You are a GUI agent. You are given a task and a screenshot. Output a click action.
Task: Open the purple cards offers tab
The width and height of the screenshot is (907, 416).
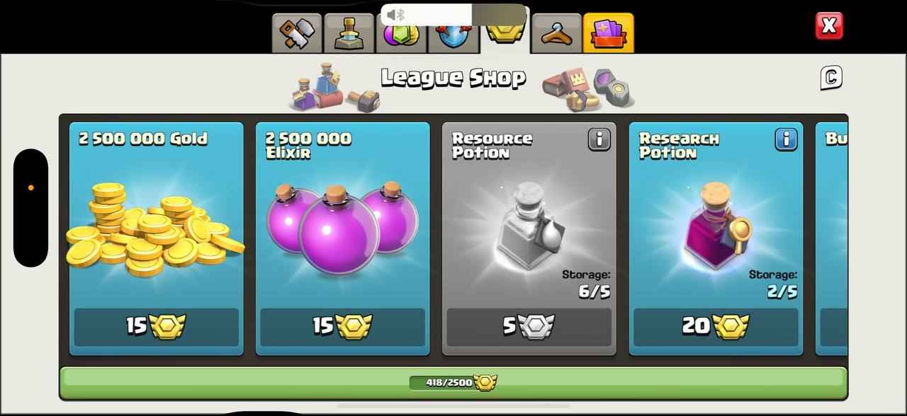609,33
